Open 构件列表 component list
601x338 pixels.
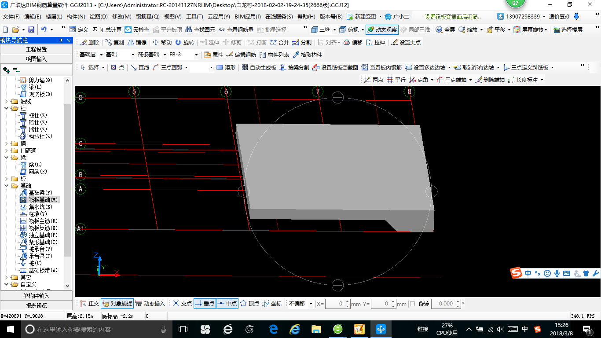click(275, 55)
